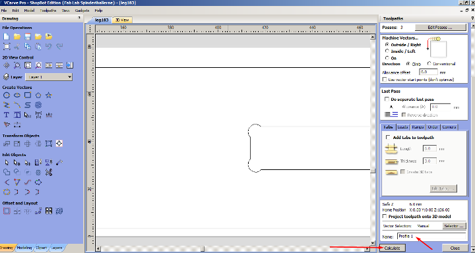This screenshot has width=475, height=253.
Task: Select Outside / Right machining option
Action: 387,45
